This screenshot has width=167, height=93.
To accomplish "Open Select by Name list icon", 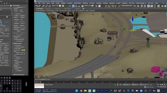I will click(63, 6).
